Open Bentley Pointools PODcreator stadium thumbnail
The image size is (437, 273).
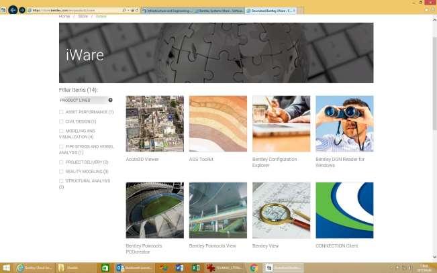[x=154, y=211]
